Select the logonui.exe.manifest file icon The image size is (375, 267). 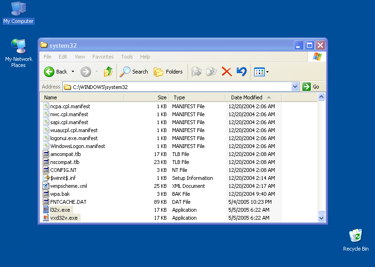[x=46, y=138]
